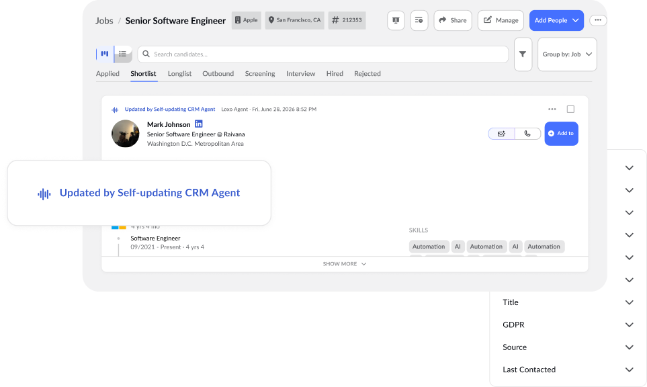Click Mark Johnson's profile photo
647x387 pixels.
pos(126,134)
